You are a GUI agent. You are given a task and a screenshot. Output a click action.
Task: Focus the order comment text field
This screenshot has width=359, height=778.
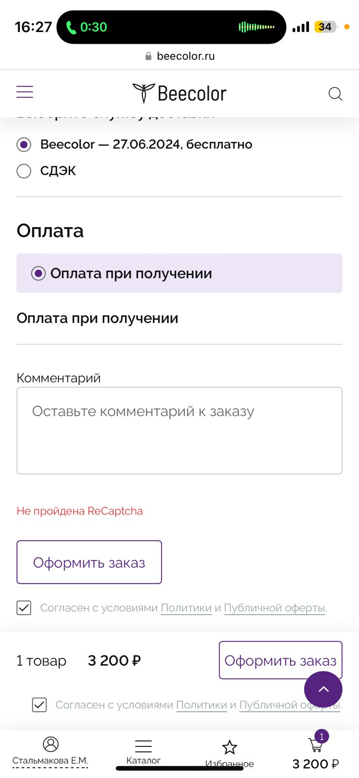coord(179,430)
